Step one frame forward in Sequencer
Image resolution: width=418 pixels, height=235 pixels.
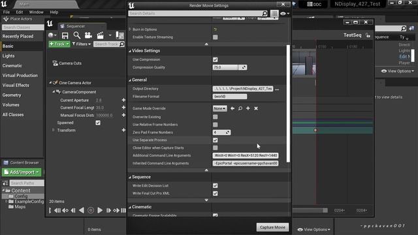[108, 210]
